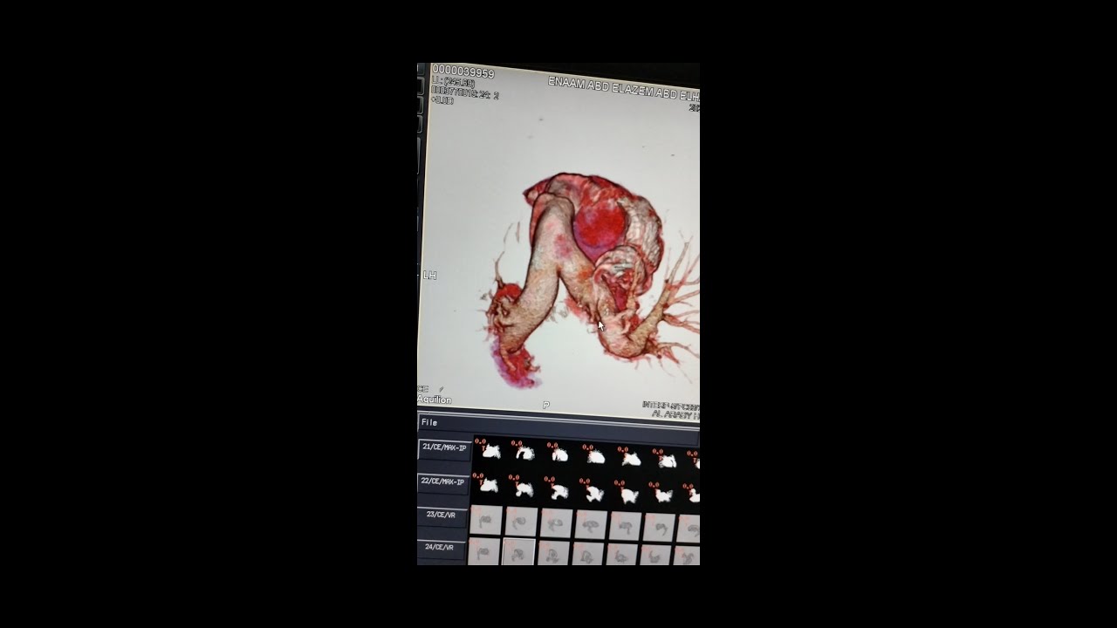
Task: Open third thumbnail in 23/CE/VR row
Action: pos(556,523)
